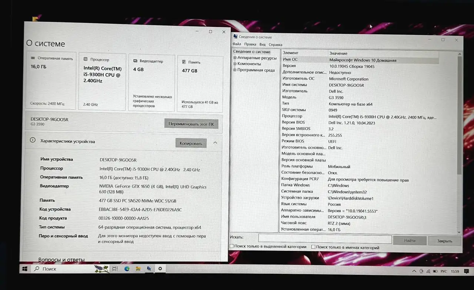474x290 pixels.
Task: Click the info icon beside Характеристики устройства
Action: (33, 140)
